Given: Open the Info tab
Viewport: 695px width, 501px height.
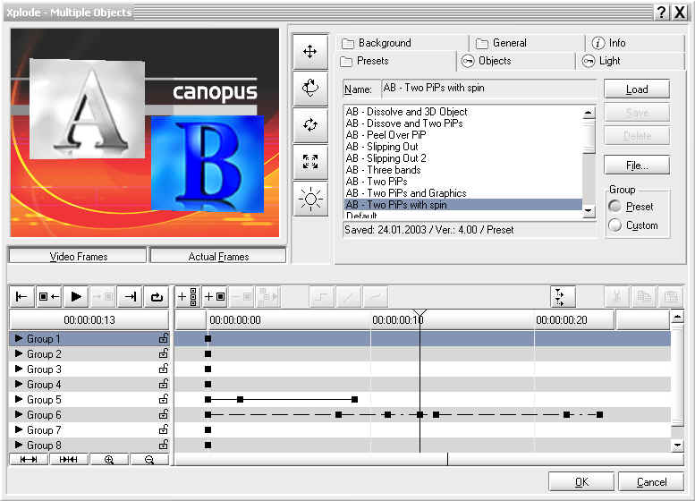Looking at the screenshot, I should (636, 43).
